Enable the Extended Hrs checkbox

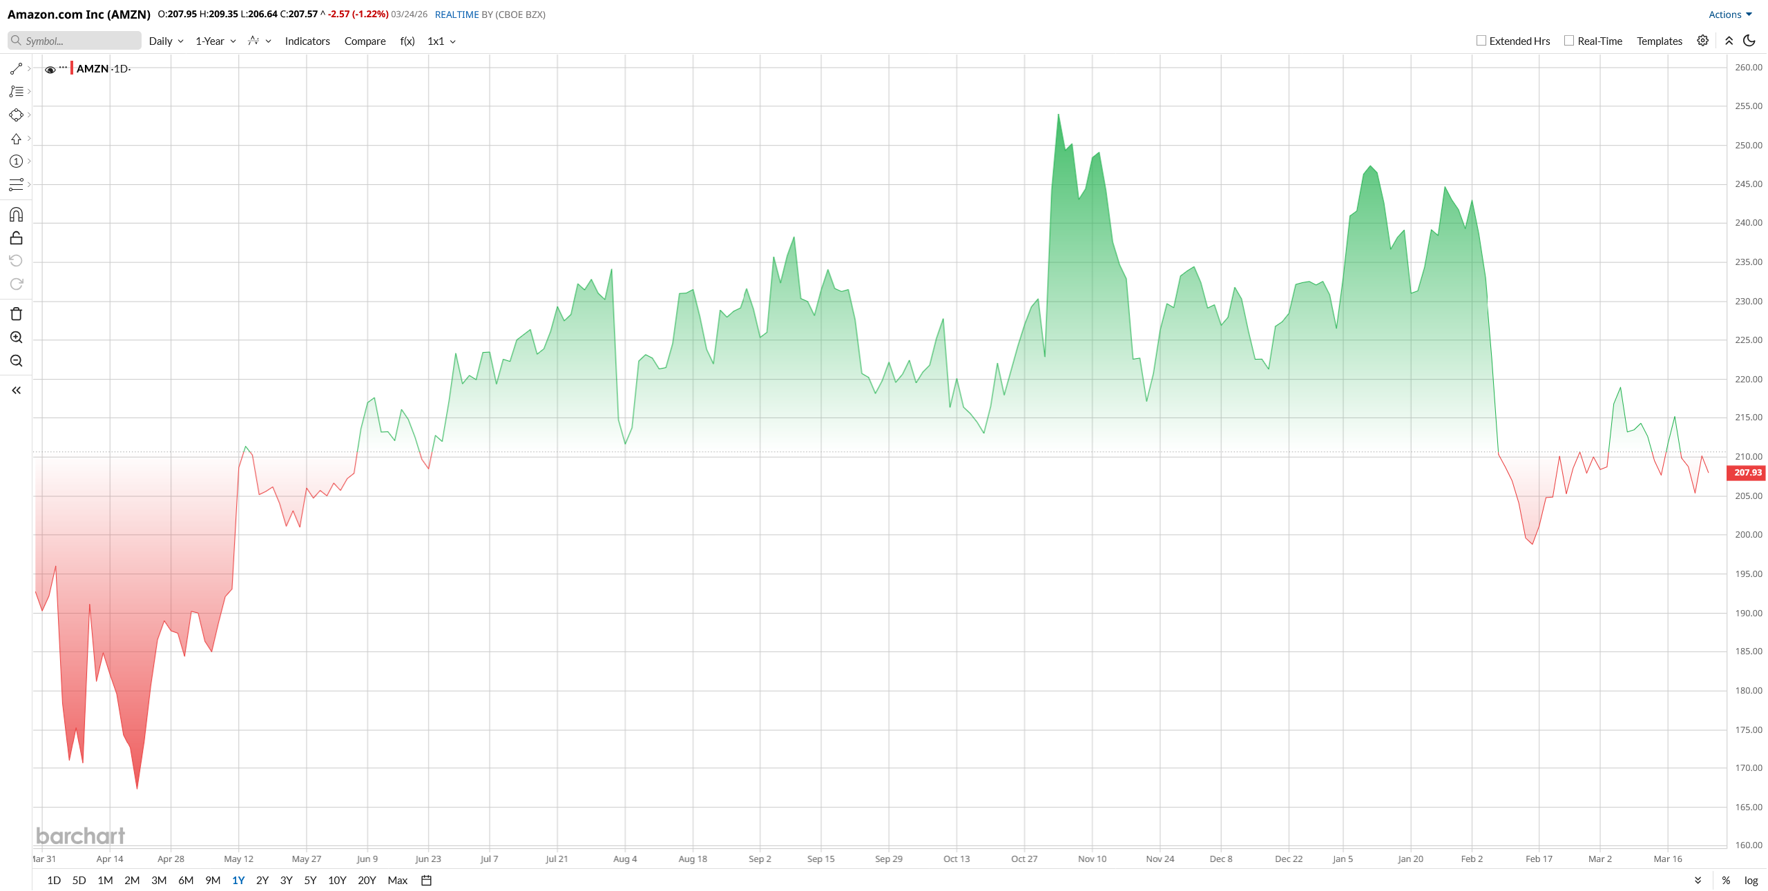pyautogui.click(x=1481, y=41)
